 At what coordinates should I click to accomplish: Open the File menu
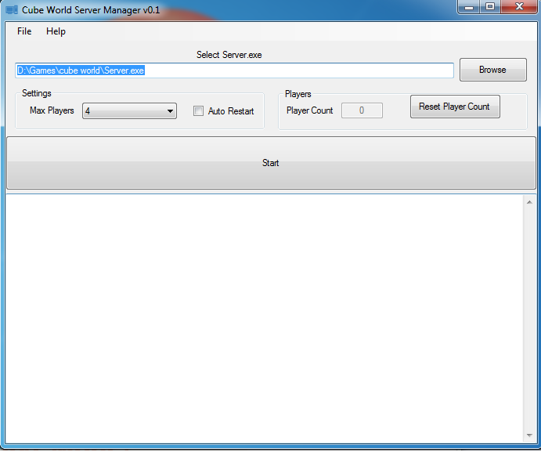pyautogui.click(x=24, y=31)
